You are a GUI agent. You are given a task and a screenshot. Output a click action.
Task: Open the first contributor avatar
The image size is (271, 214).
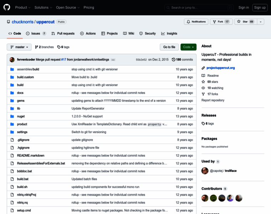click(x=205, y=198)
